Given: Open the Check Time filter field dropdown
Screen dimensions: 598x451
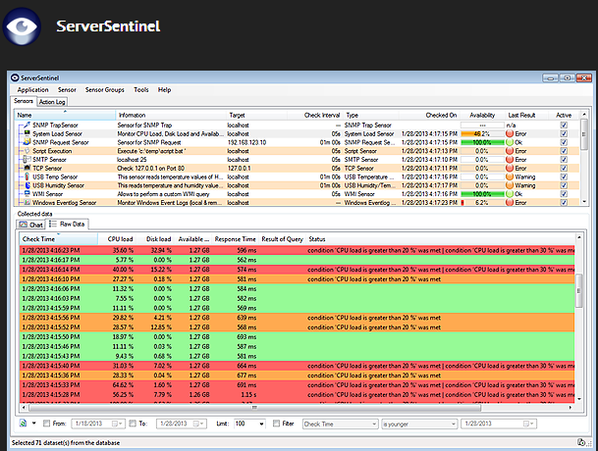Looking at the screenshot, I should 374,424.
